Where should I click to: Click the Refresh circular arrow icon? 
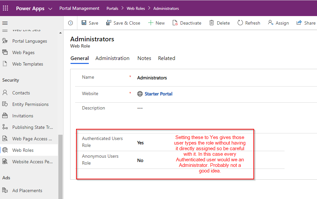(x=240, y=23)
